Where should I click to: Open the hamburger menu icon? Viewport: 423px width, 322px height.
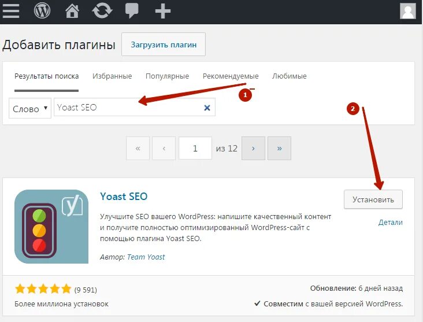click(11, 11)
